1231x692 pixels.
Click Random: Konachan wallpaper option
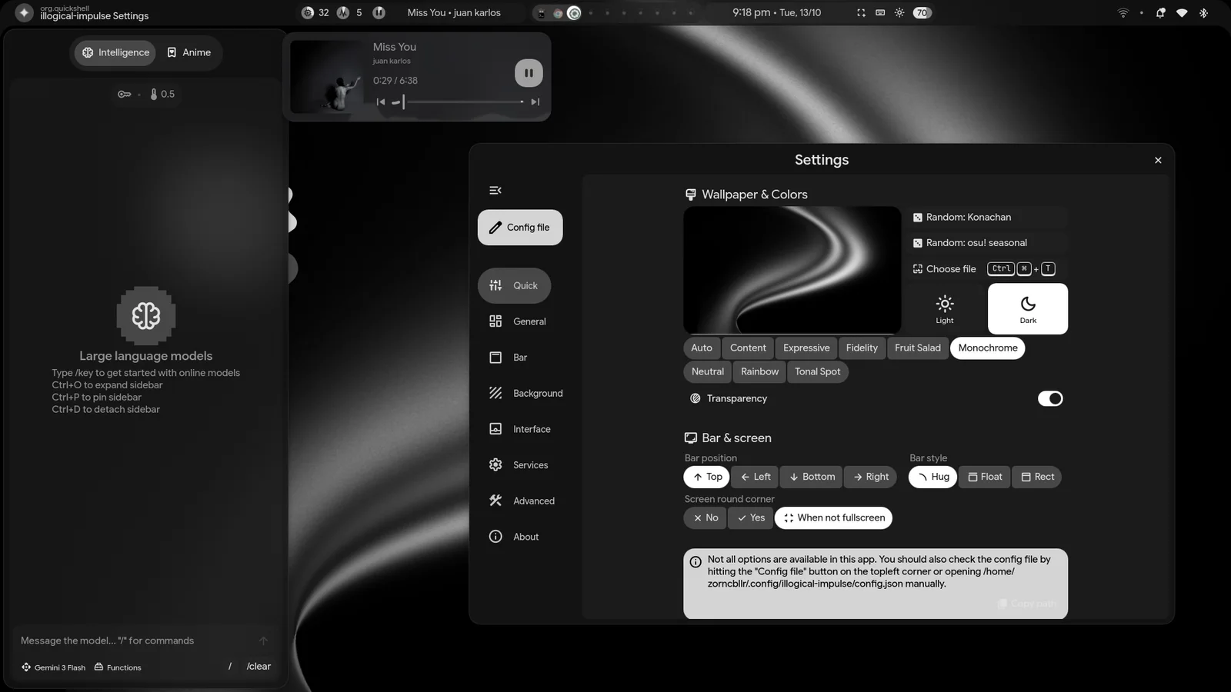(x=987, y=218)
